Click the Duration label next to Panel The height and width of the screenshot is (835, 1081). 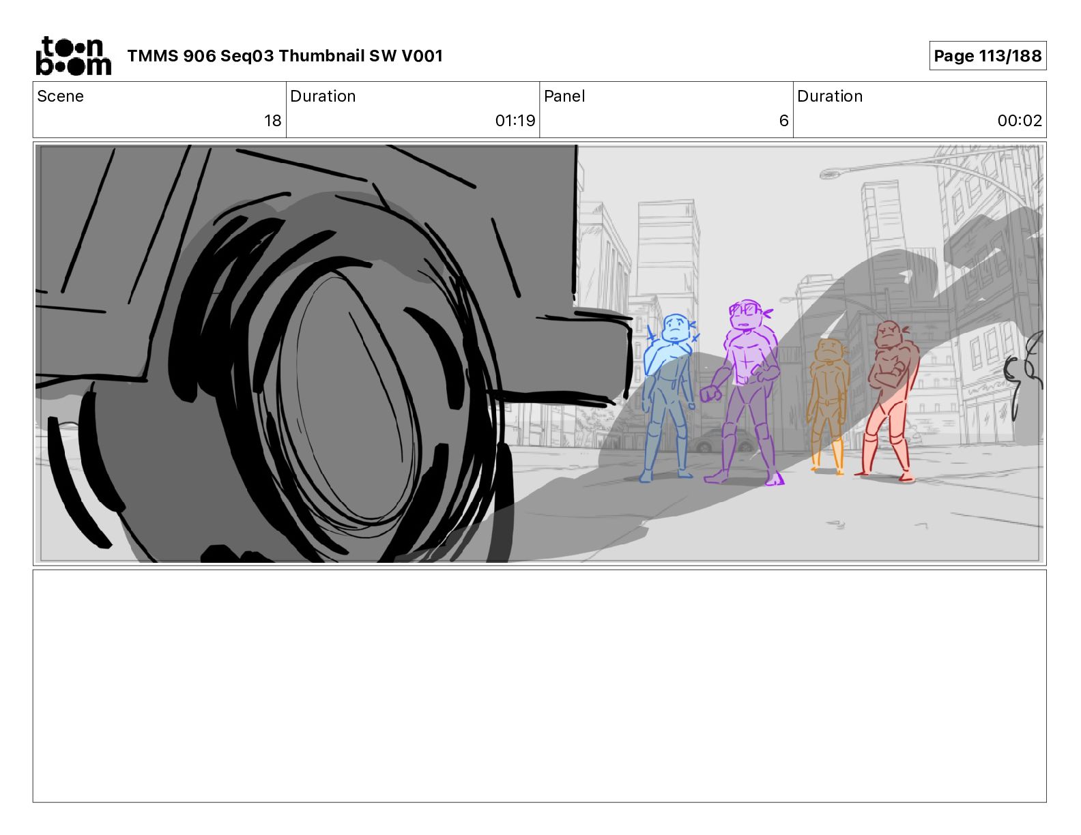pos(830,96)
